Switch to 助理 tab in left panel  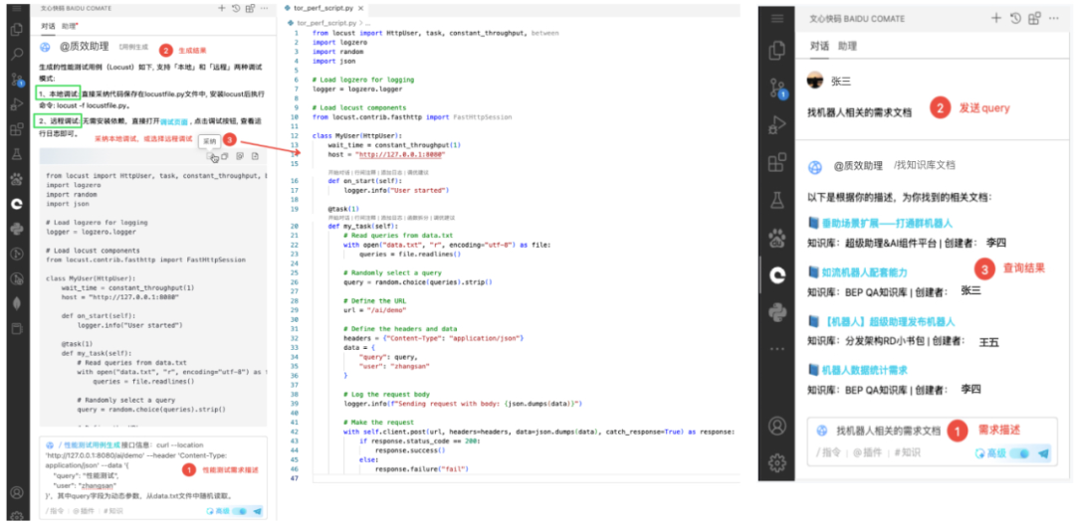(x=68, y=26)
